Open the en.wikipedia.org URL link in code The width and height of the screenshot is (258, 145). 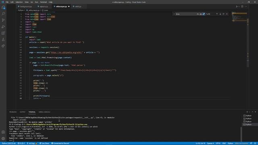(x=67, y=52)
